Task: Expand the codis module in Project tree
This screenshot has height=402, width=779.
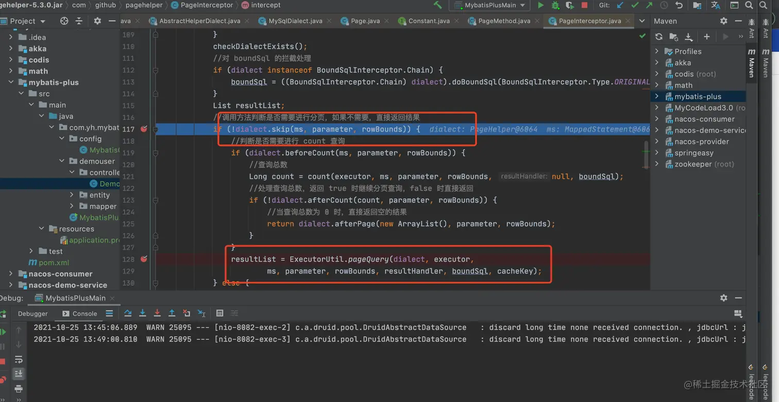Action: tap(11, 60)
